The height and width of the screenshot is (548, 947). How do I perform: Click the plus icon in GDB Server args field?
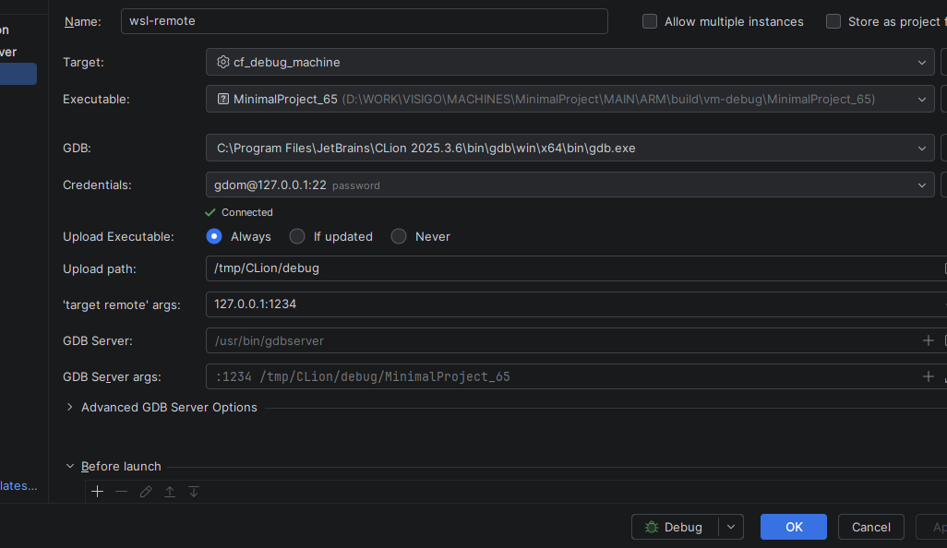(929, 376)
